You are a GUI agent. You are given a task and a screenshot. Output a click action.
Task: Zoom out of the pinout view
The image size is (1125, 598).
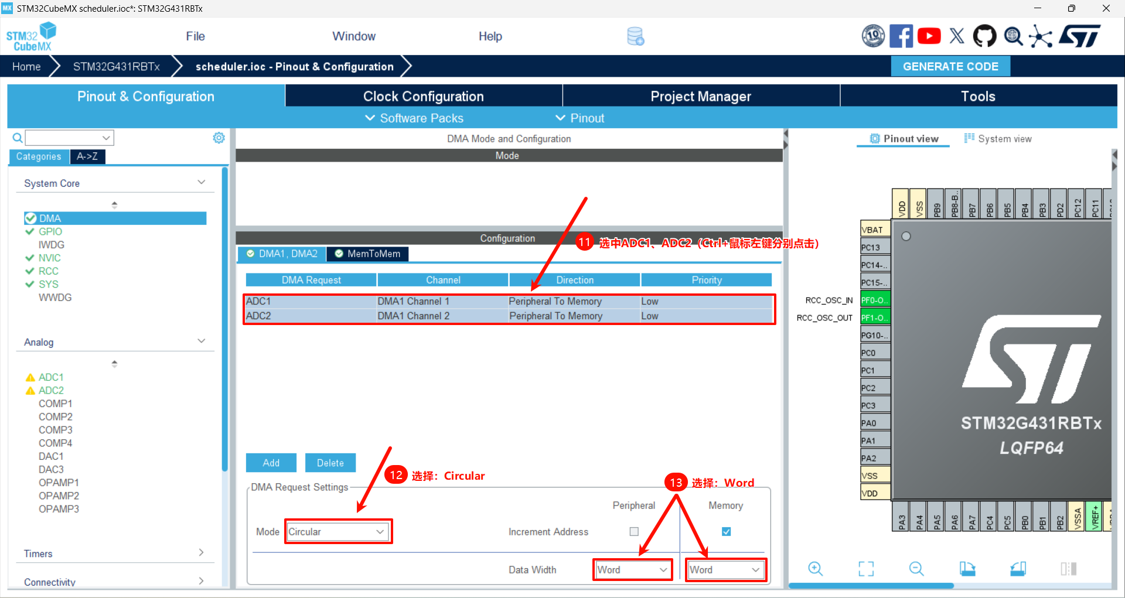(x=916, y=569)
